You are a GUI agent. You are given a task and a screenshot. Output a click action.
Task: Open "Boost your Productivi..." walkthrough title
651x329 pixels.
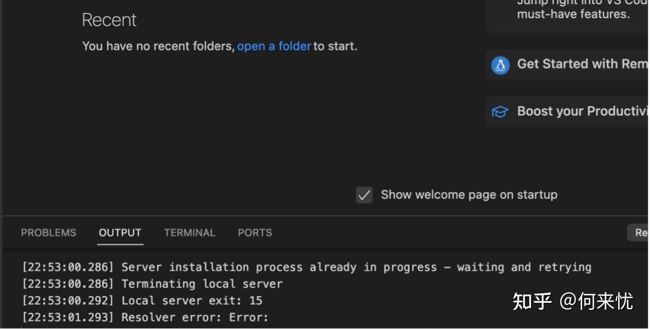pos(582,111)
